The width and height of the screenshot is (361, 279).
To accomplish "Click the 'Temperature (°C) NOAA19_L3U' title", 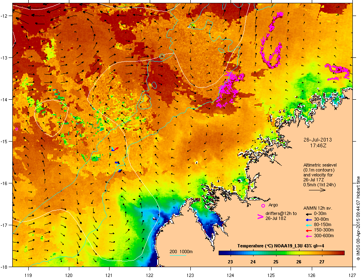I will (x=270, y=246).
